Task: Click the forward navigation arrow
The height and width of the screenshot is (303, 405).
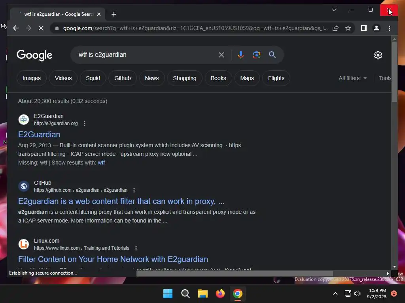Action: [x=28, y=28]
